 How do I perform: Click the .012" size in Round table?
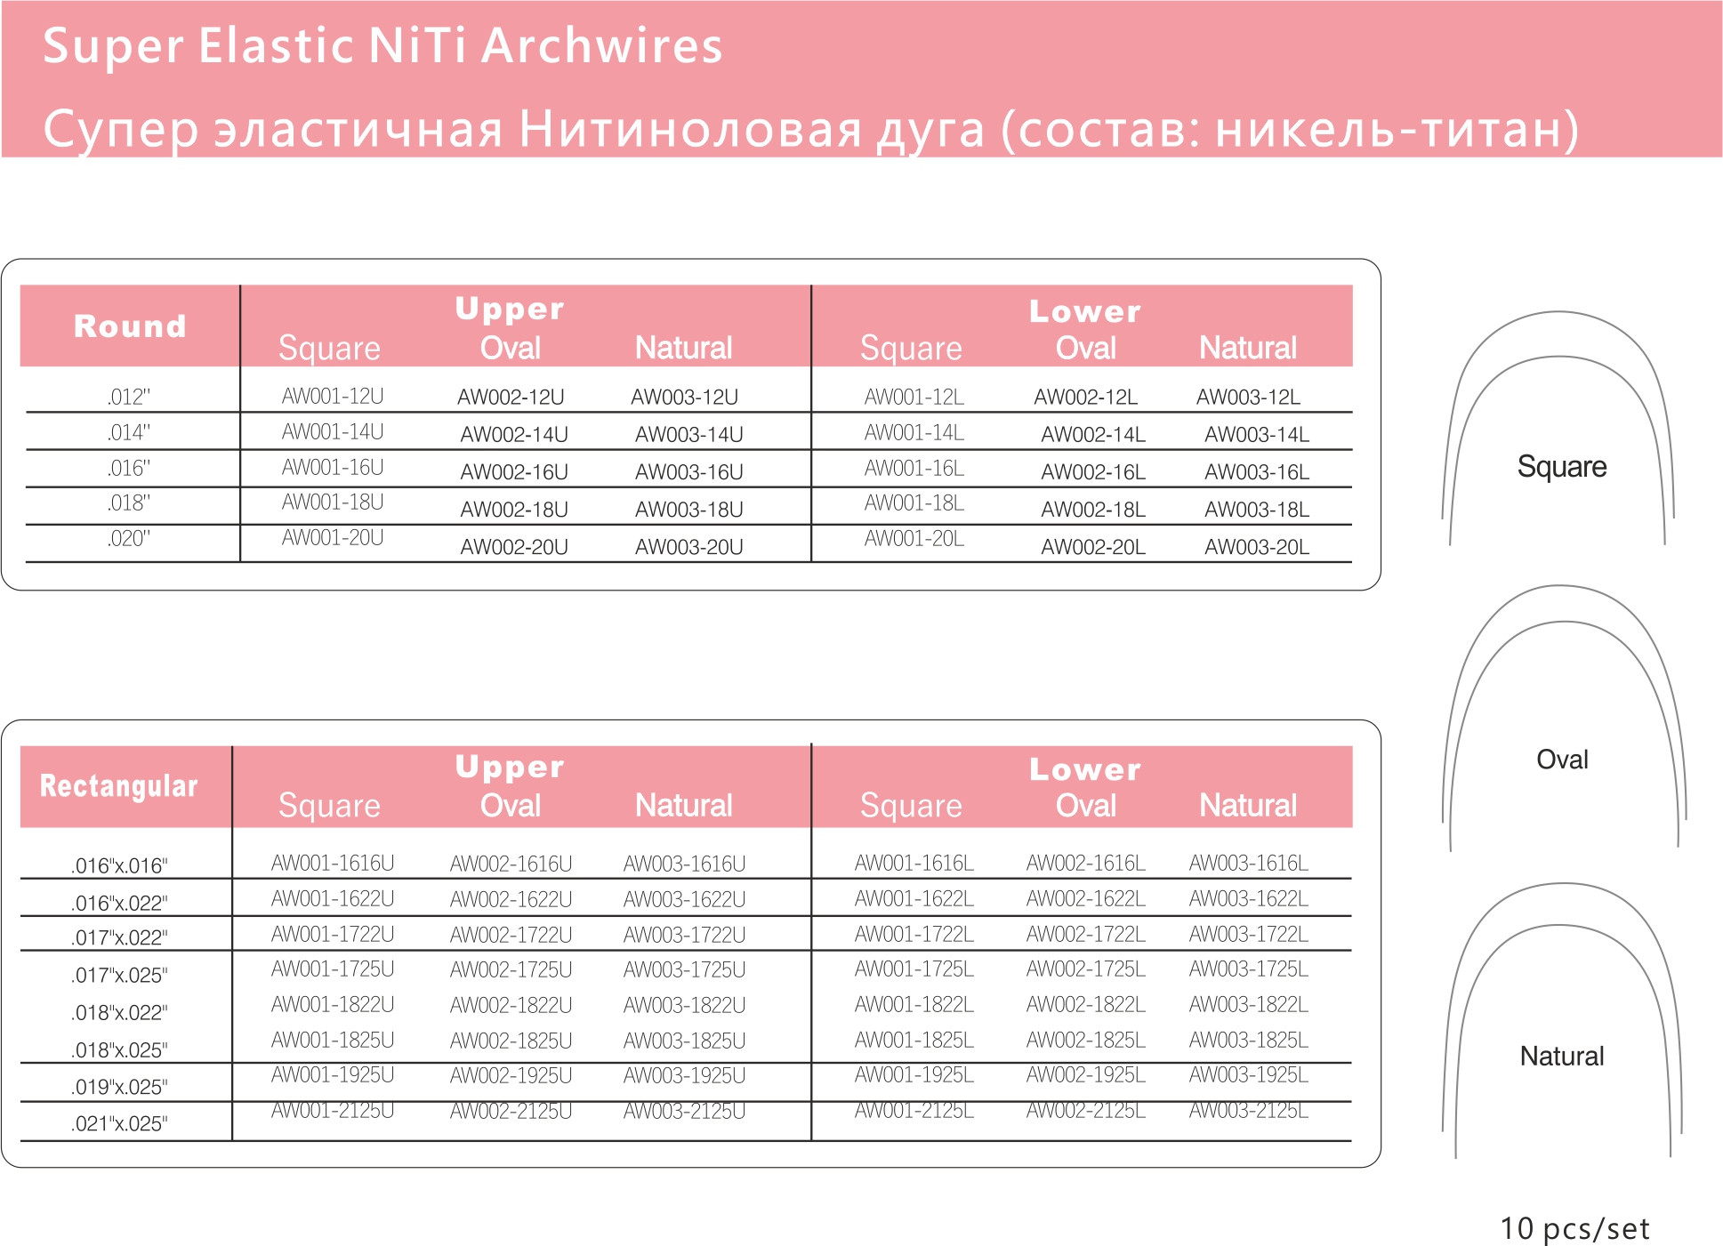coord(128,397)
